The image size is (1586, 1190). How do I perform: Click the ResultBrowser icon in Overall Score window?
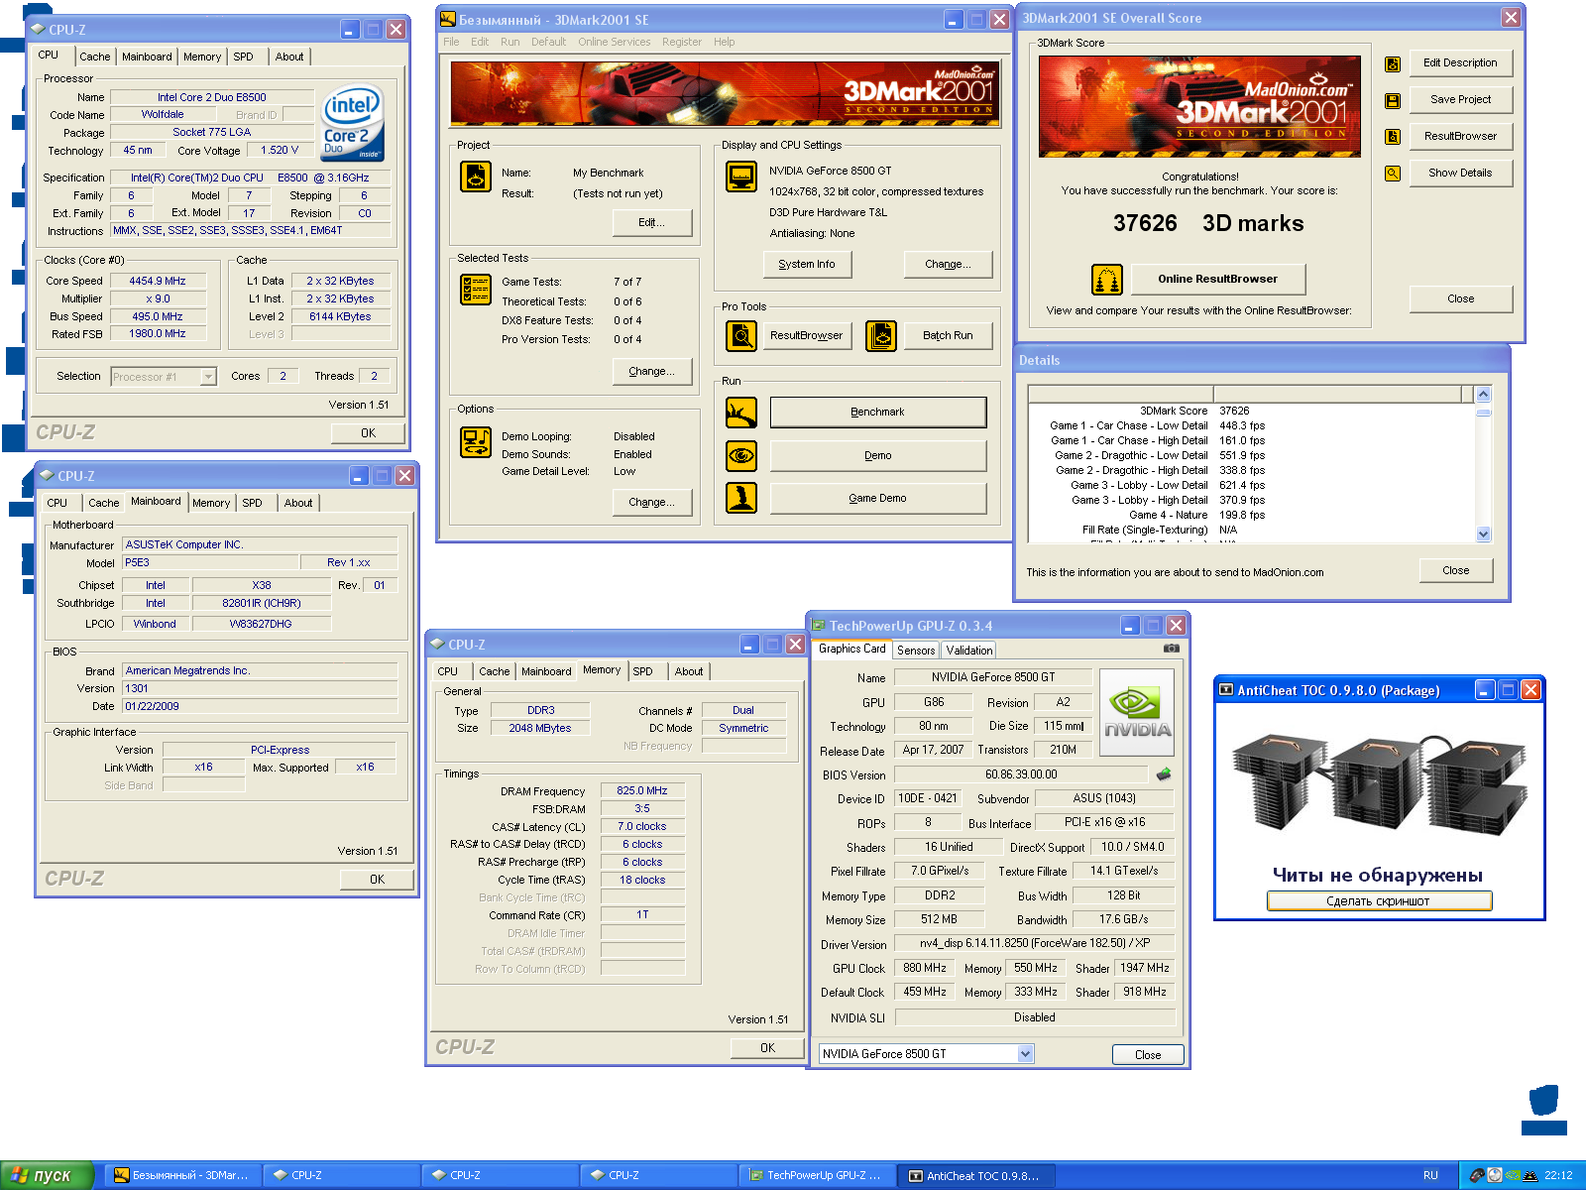pyautogui.click(x=1393, y=137)
